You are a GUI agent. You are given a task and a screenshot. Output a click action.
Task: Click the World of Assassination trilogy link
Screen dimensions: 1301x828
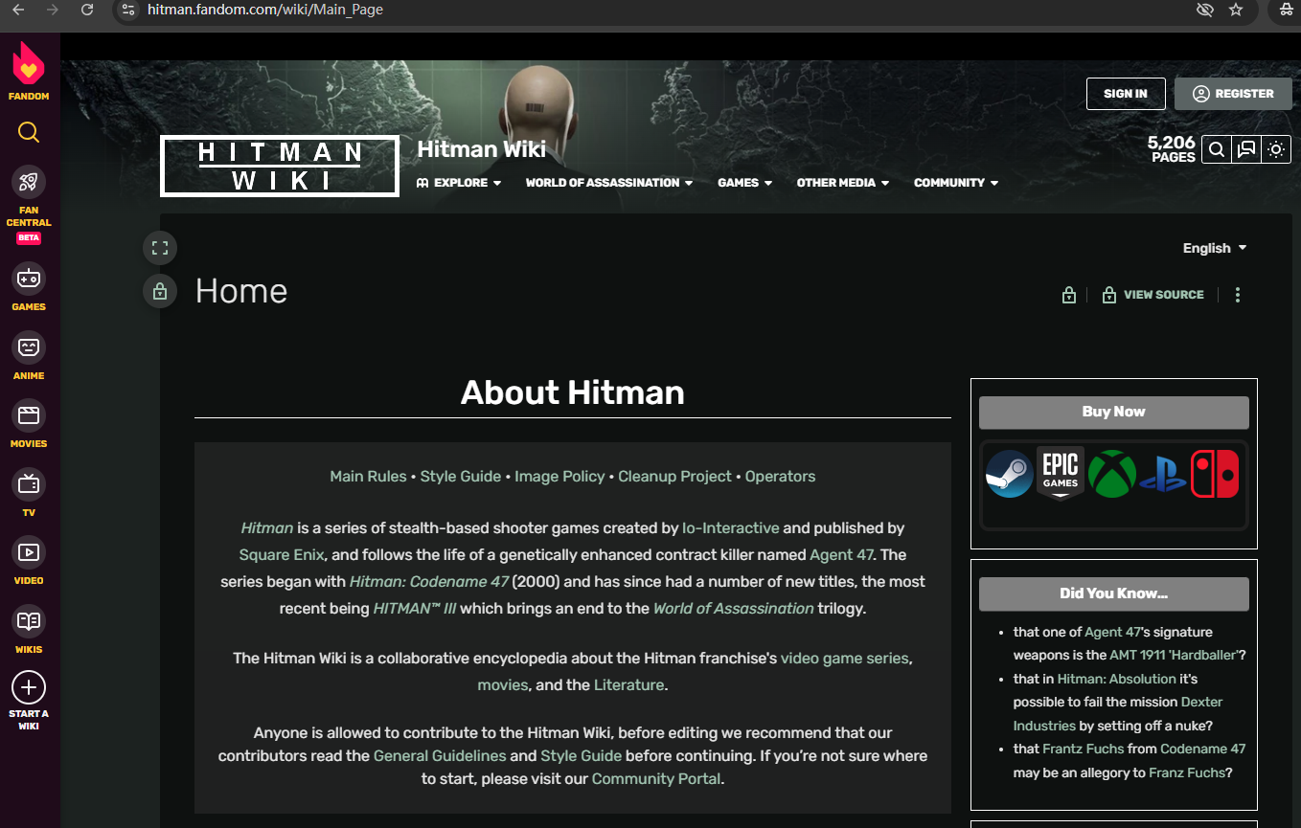coord(734,608)
